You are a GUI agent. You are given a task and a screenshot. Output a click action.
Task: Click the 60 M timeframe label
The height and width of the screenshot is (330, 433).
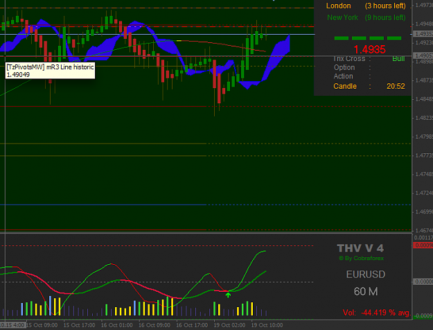pos(366,292)
